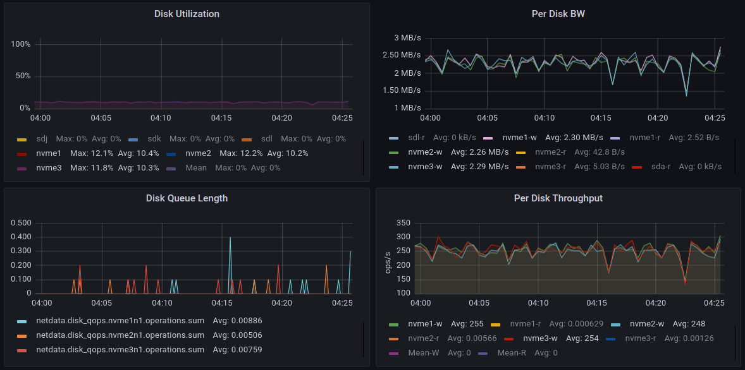The image size is (745, 370).
Task: Click the nvme3n1 queue legend color swatch
Action: coord(22,350)
